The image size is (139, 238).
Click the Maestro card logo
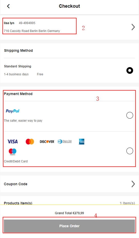13,152
